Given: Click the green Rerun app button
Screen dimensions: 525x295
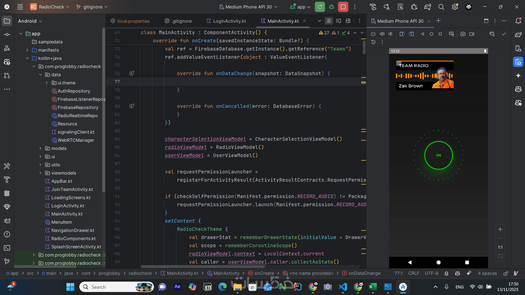Looking at the screenshot, I should [320, 7].
